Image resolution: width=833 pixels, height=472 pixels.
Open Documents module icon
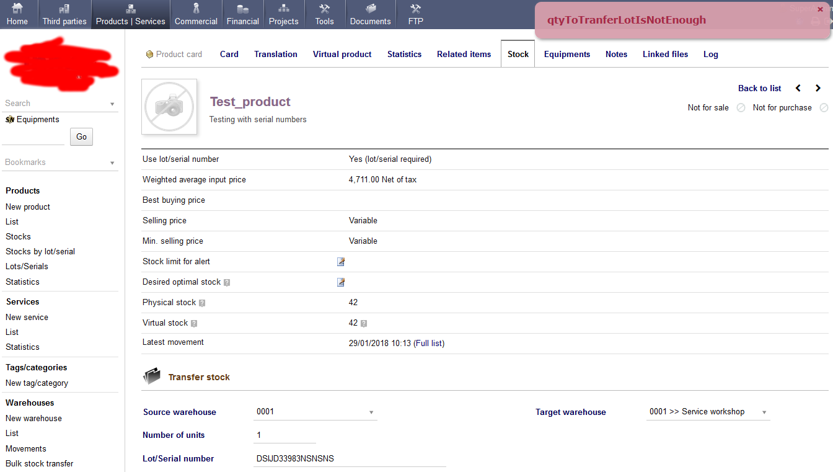pyautogui.click(x=371, y=9)
